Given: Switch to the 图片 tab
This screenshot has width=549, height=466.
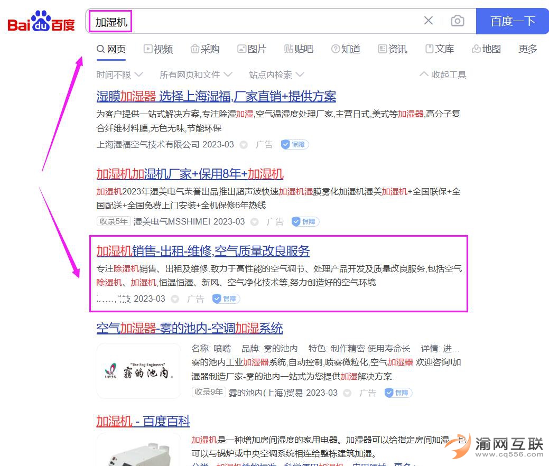Looking at the screenshot, I should pos(252,49).
